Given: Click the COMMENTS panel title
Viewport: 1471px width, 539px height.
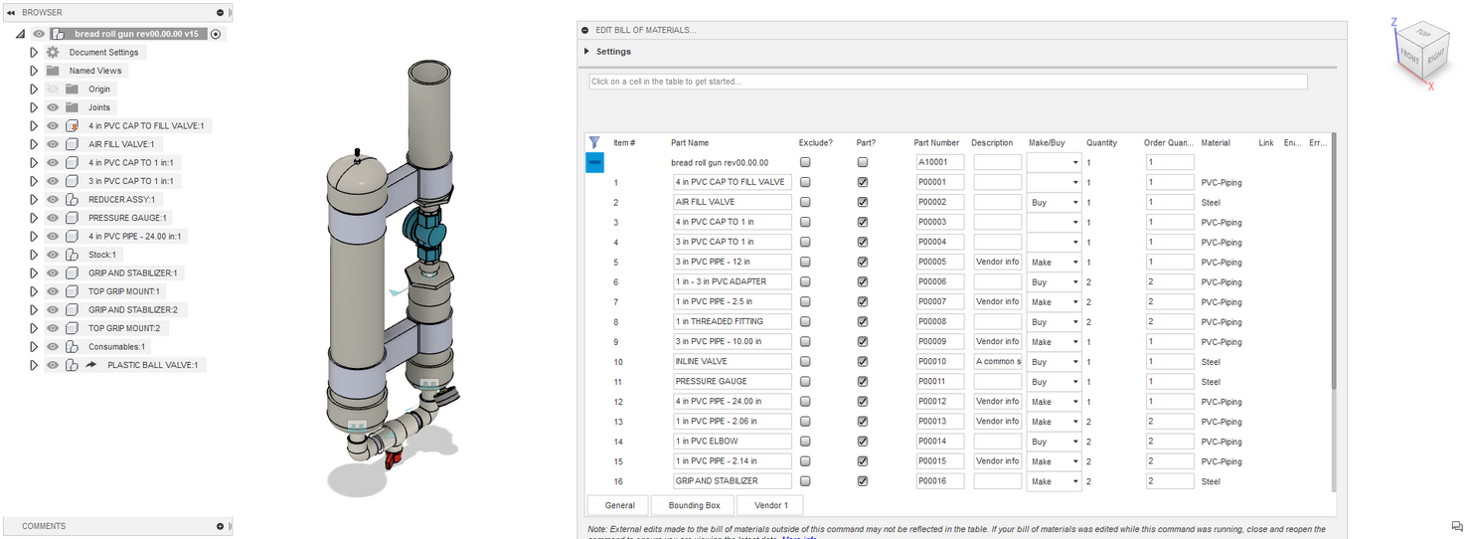Looking at the screenshot, I should (44, 526).
